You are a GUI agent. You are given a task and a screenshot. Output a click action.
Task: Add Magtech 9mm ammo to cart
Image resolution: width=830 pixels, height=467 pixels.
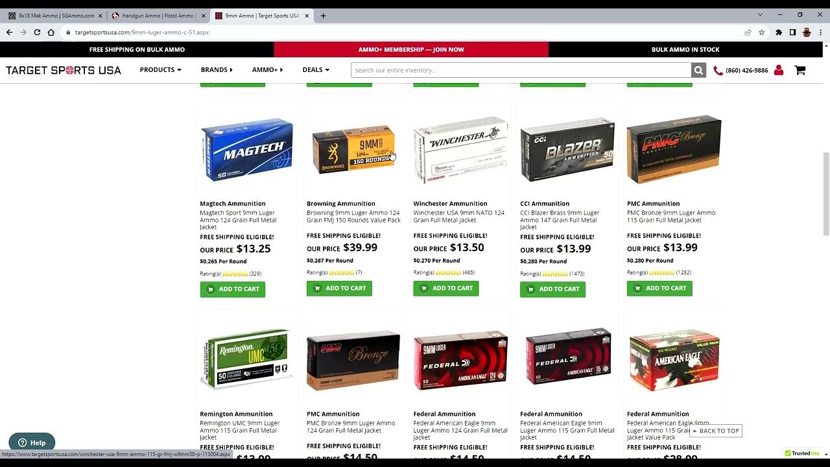click(x=232, y=289)
